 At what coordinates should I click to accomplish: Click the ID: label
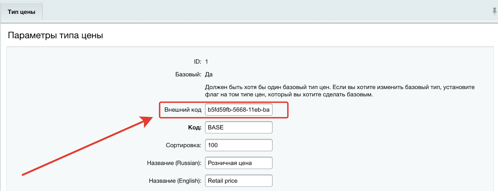coord(198,62)
